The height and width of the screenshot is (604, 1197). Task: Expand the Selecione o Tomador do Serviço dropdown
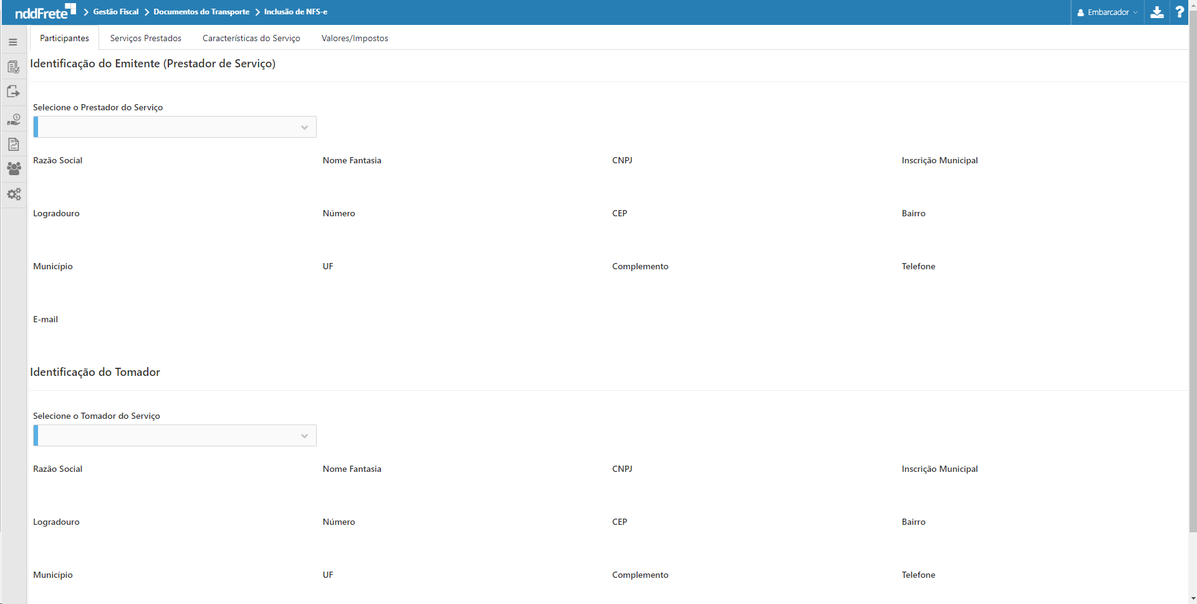[175, 436]
